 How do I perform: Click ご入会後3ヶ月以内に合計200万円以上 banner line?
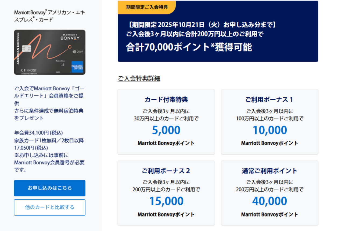pos(195,34)
